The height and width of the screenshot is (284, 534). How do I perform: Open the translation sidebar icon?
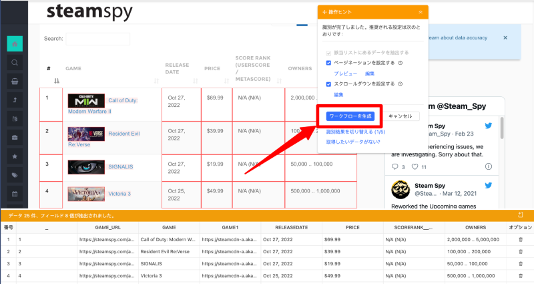click(15, 119)
